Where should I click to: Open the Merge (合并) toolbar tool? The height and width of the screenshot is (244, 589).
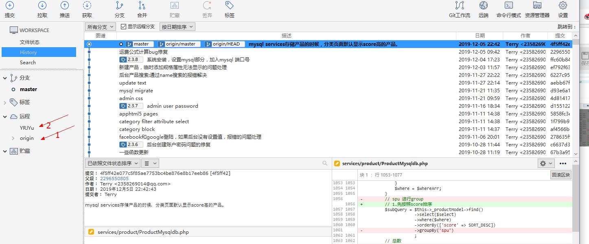[142, 6]
